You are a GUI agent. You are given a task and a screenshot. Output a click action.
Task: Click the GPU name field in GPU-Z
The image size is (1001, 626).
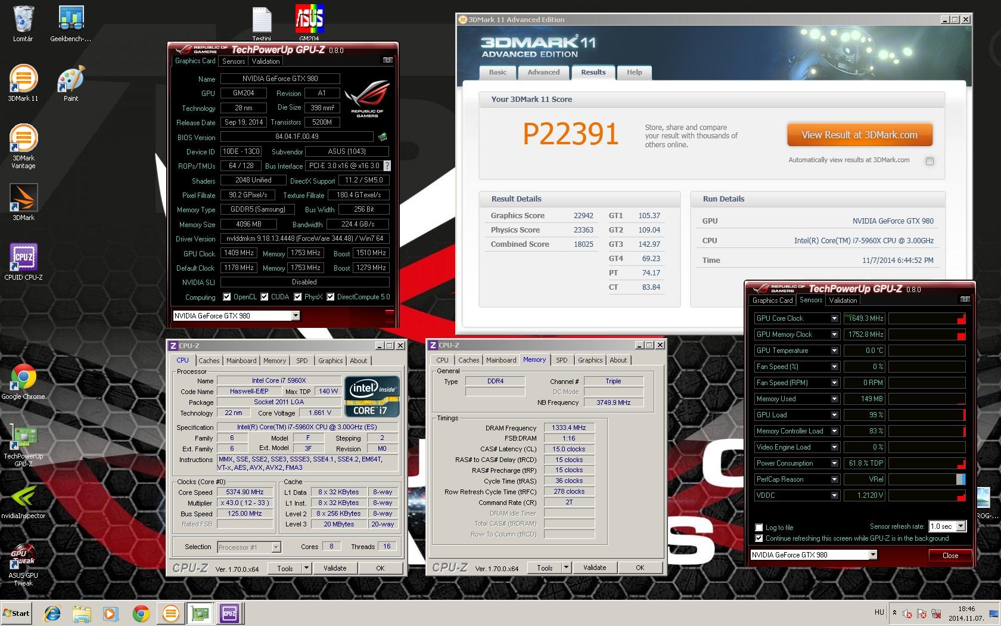click(x=280, y=79)
